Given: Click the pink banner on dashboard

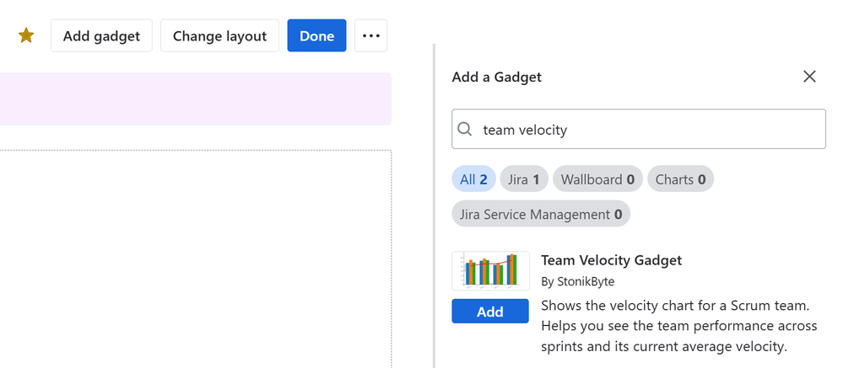Looking at the screenshot, I should [x=194, y=99].
